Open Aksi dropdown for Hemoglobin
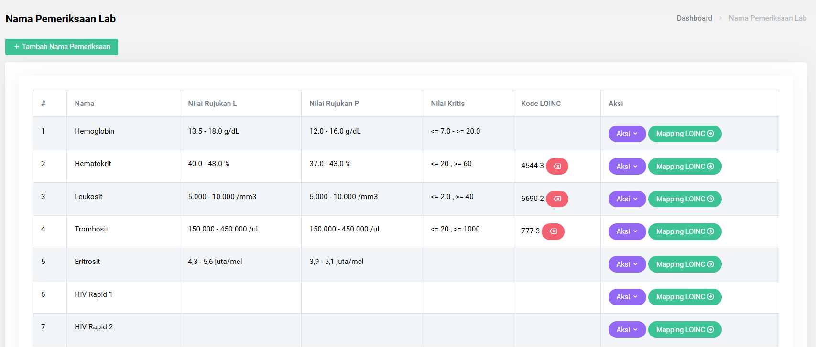816x347 pixels. click(627, 134)
